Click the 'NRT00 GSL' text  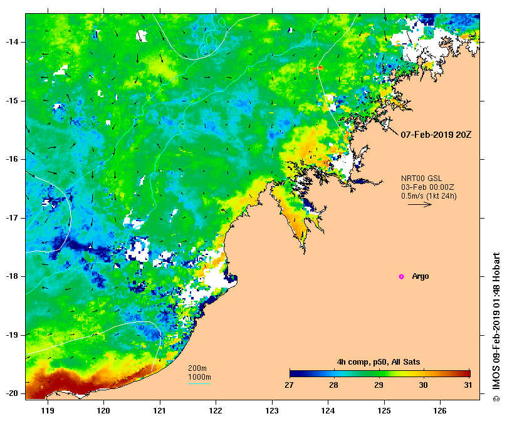click(421, 179)
